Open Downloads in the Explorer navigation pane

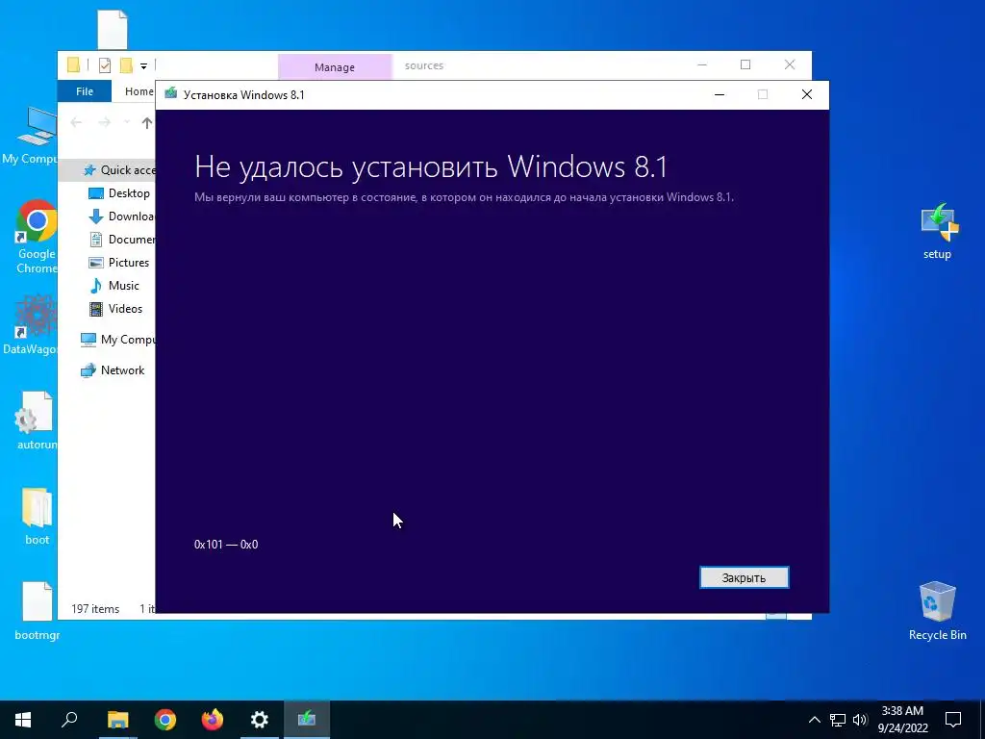[120, 217]
